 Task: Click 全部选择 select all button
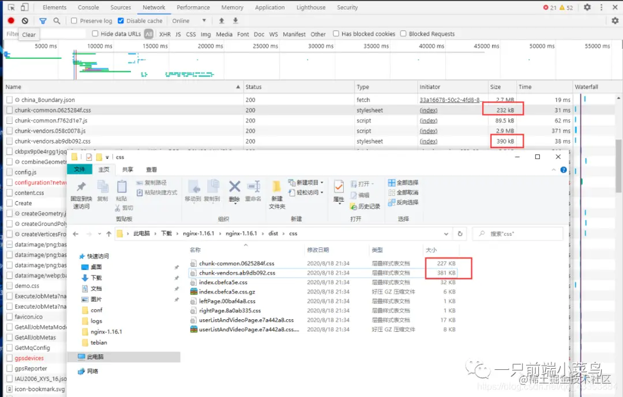pyautogui.click(x=403, y=182)
